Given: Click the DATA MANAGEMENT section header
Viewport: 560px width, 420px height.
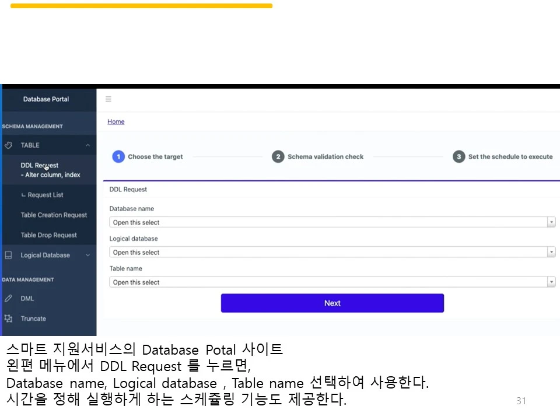Looking at the screenshot, I should coord(28,279).
